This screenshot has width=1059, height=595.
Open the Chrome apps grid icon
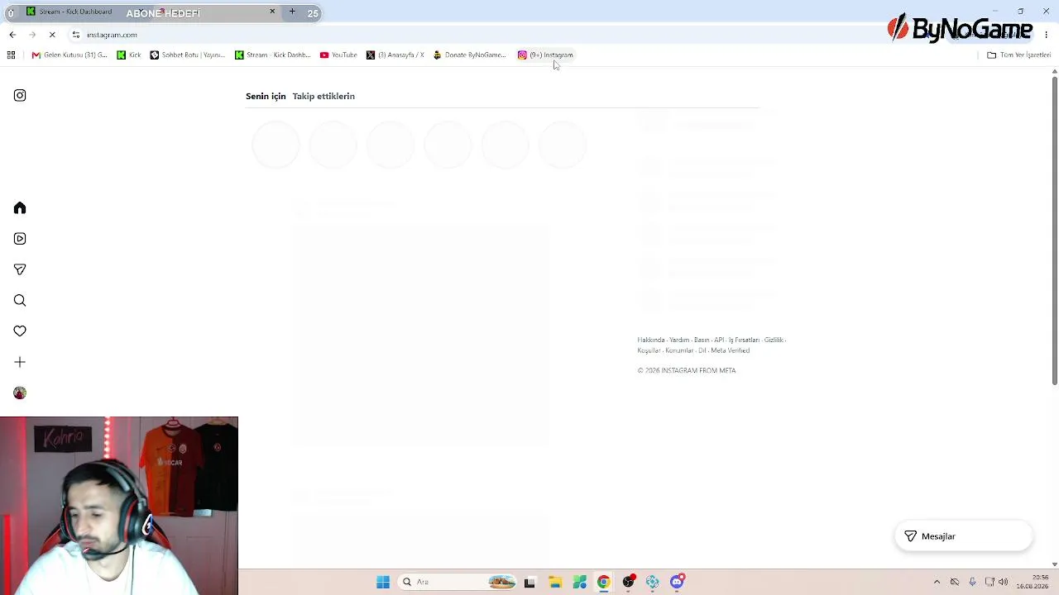pyautogui.click(x=11, y=55)
